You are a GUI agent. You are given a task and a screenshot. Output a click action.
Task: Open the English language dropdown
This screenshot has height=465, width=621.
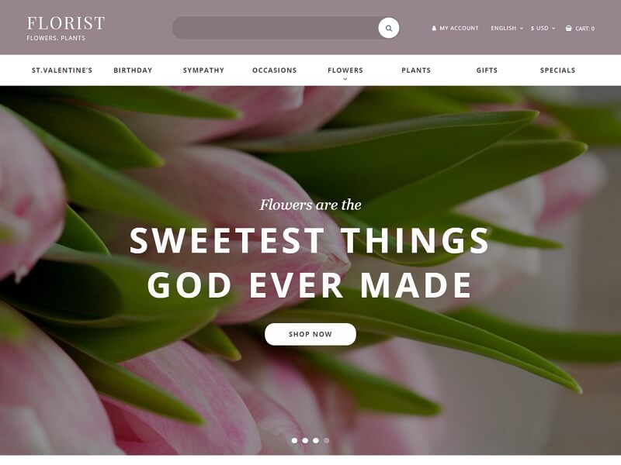507,28
